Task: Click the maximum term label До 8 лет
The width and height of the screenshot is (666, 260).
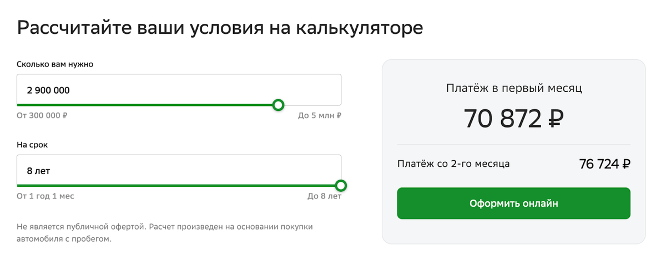Action: 325,196
